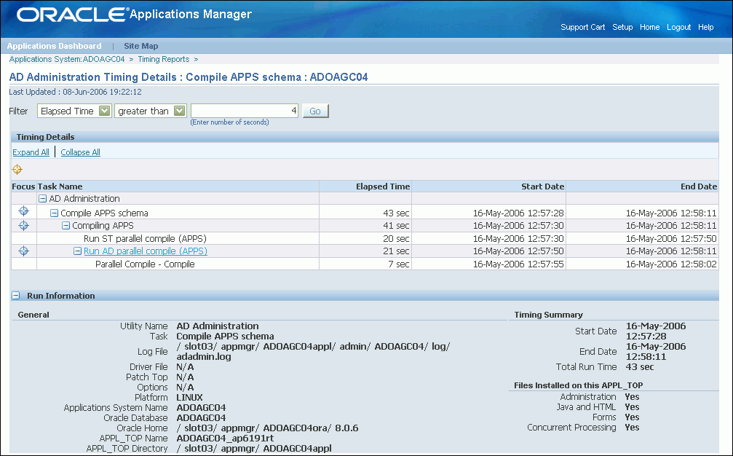Screen dimensions: 733x456
Task: Click the Go filter button
Action: coord(315,111)
